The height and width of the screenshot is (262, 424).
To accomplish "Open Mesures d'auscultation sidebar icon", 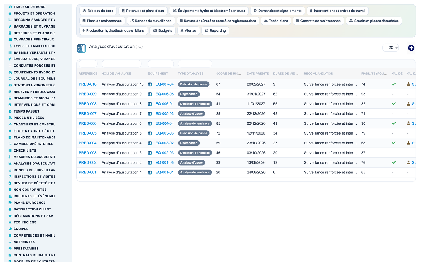I will point(10,157).
